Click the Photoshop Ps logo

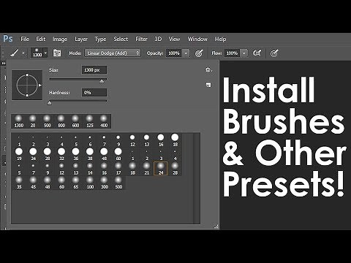8,39
